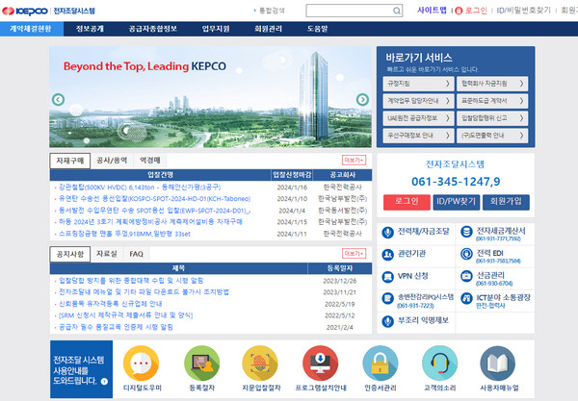Open 등록절차 icon
The image size is (578, 401).
[201, 363]
